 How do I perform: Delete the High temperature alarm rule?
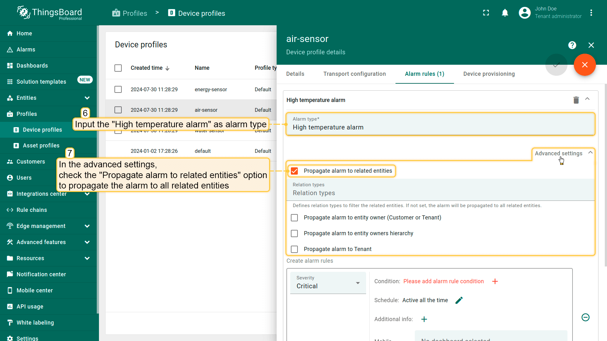pyautogui.click(x=576, y=100)
